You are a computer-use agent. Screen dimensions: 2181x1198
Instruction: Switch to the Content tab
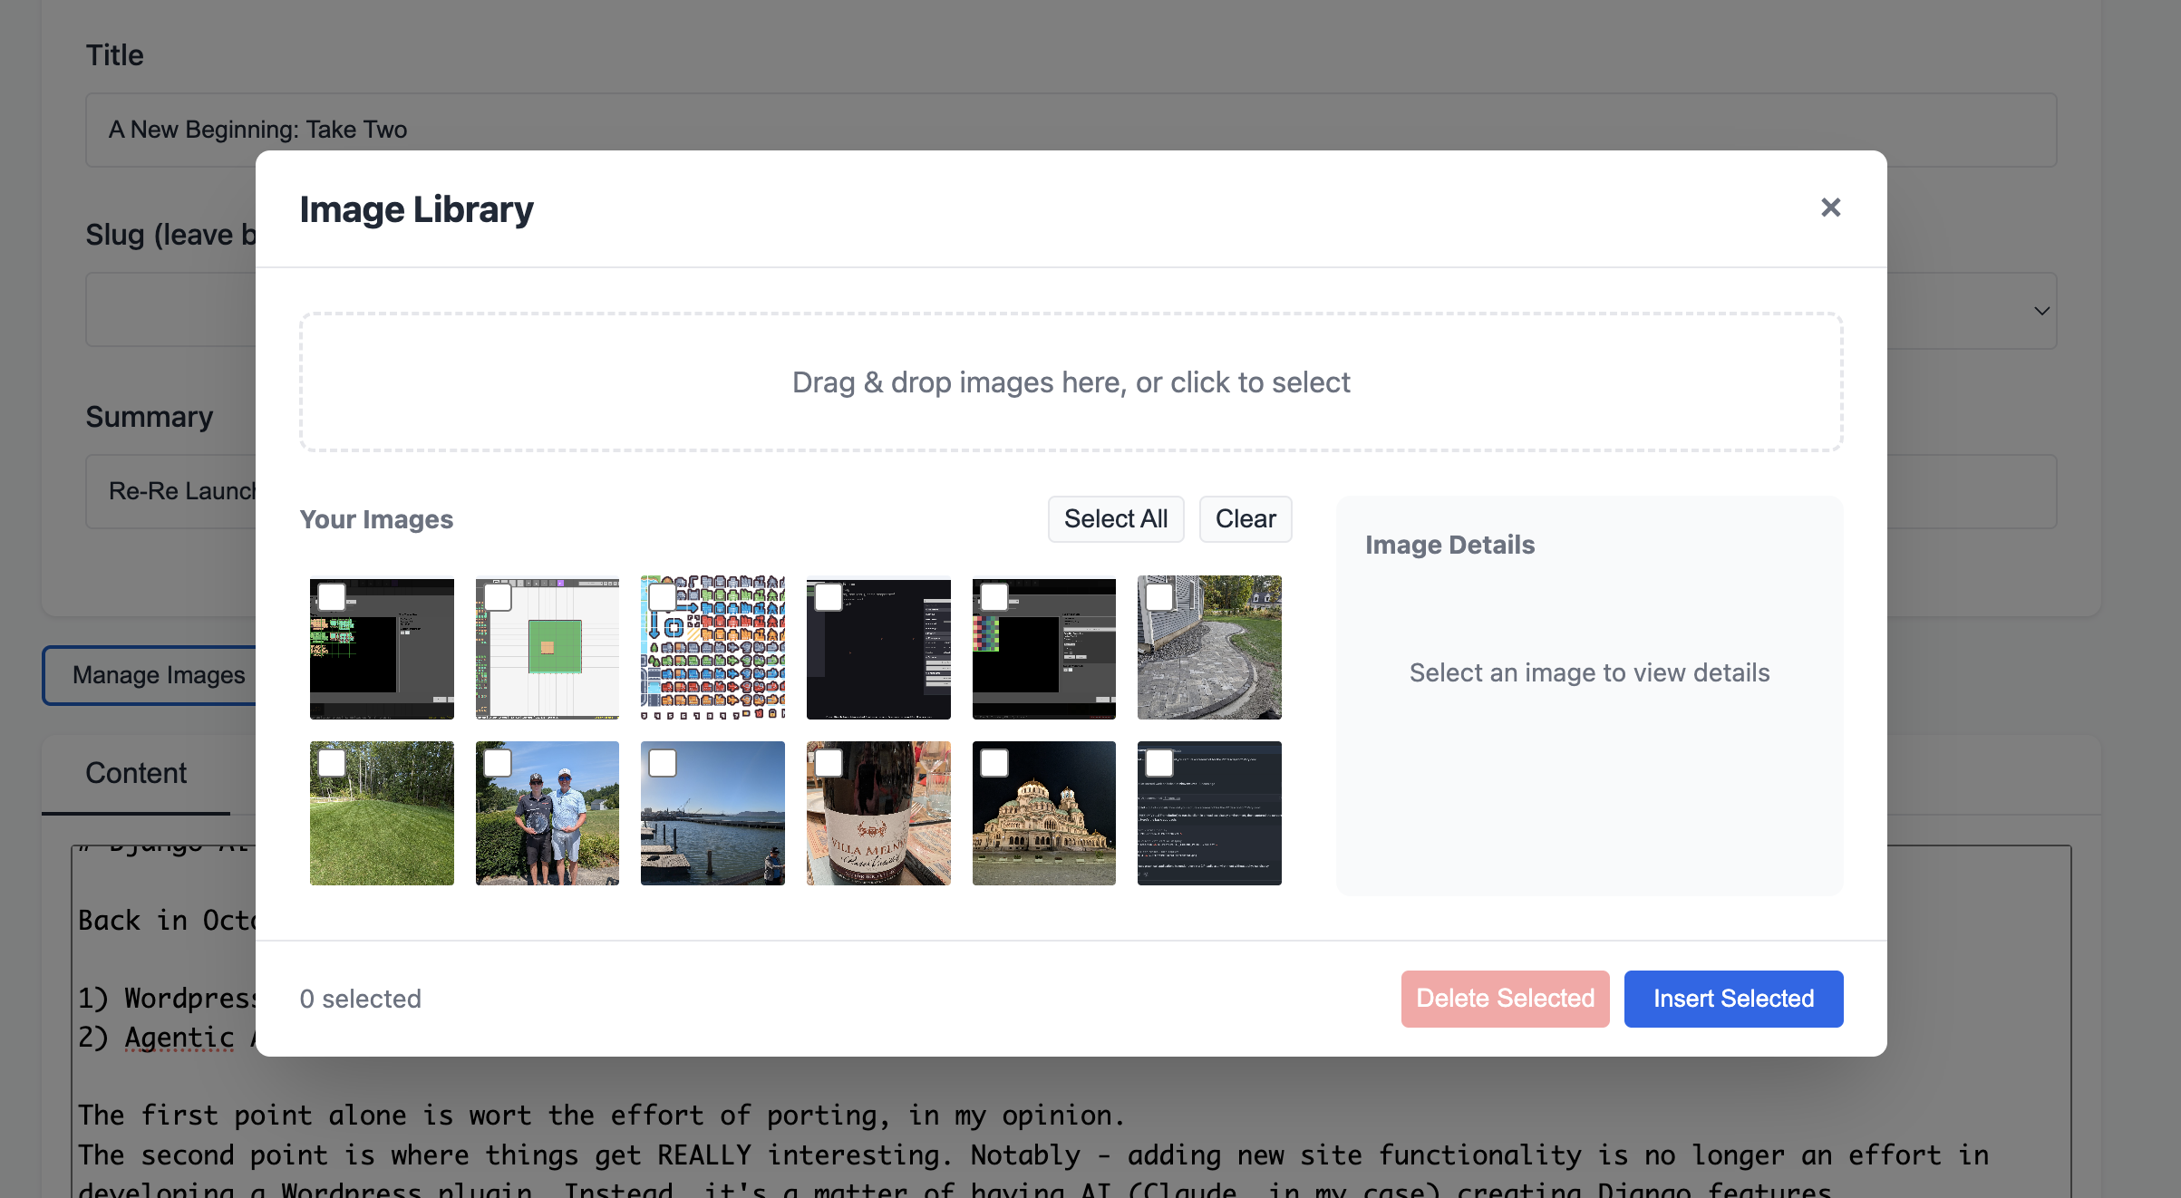click(135, 773)
